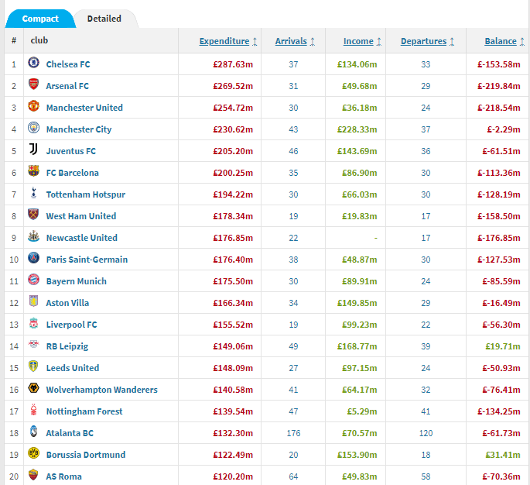
Task: Sort table by Balance column
Action: [501, 41]
